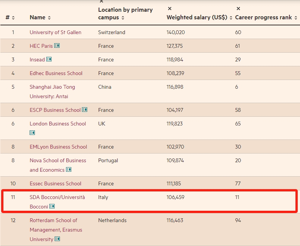Select salary value 118,984
Screen dimensions: 300x246
point(175,60)
